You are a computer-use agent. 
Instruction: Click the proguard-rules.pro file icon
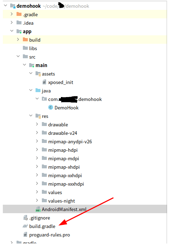[25, 234]
